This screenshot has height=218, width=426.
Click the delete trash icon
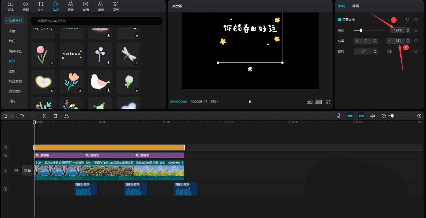click(55, 116)
